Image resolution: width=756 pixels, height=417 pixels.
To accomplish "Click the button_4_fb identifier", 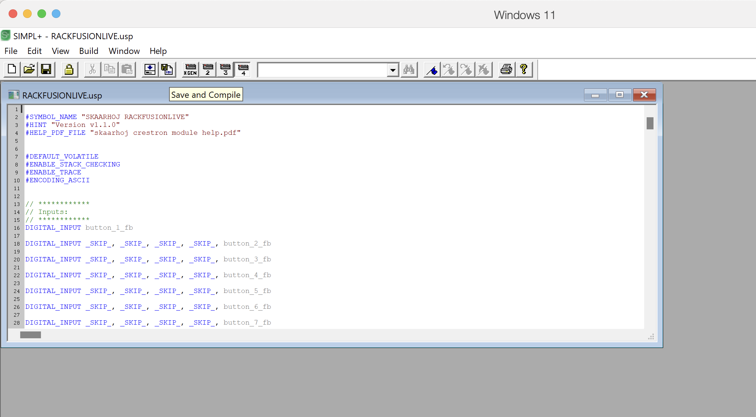I will [247, 275].
